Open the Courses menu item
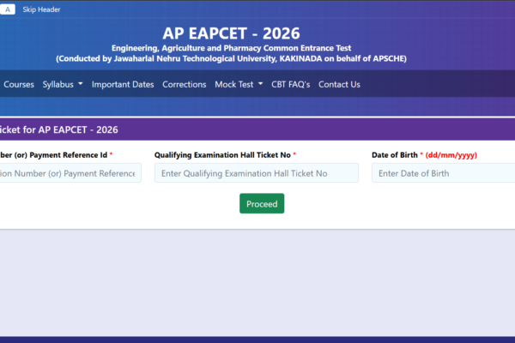Image resolution: width=515 pixels, height=343 pixels. pos(20,84)
